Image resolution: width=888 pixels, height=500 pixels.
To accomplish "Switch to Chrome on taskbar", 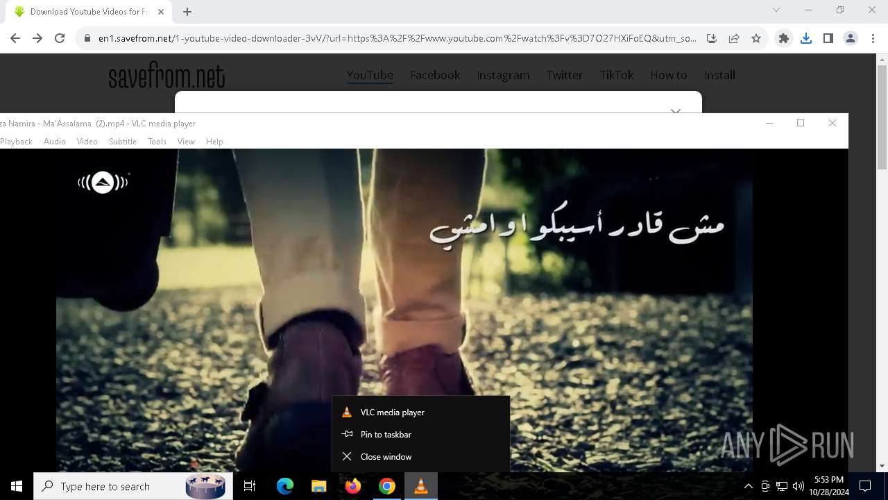I will 387,486.
